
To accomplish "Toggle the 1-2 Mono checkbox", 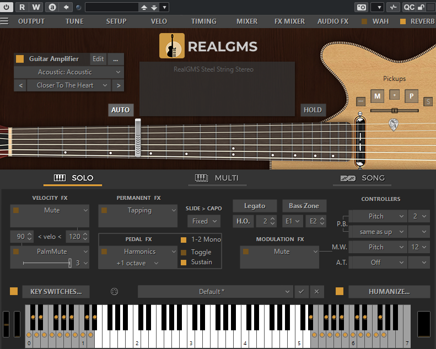I will click(x=184, y=240).
